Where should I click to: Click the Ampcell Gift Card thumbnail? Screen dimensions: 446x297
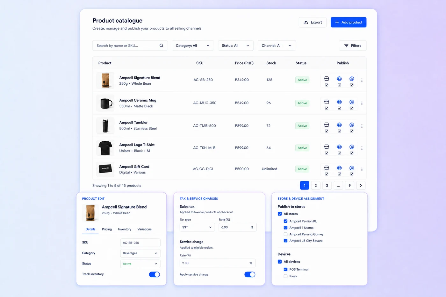click(105, 169)
